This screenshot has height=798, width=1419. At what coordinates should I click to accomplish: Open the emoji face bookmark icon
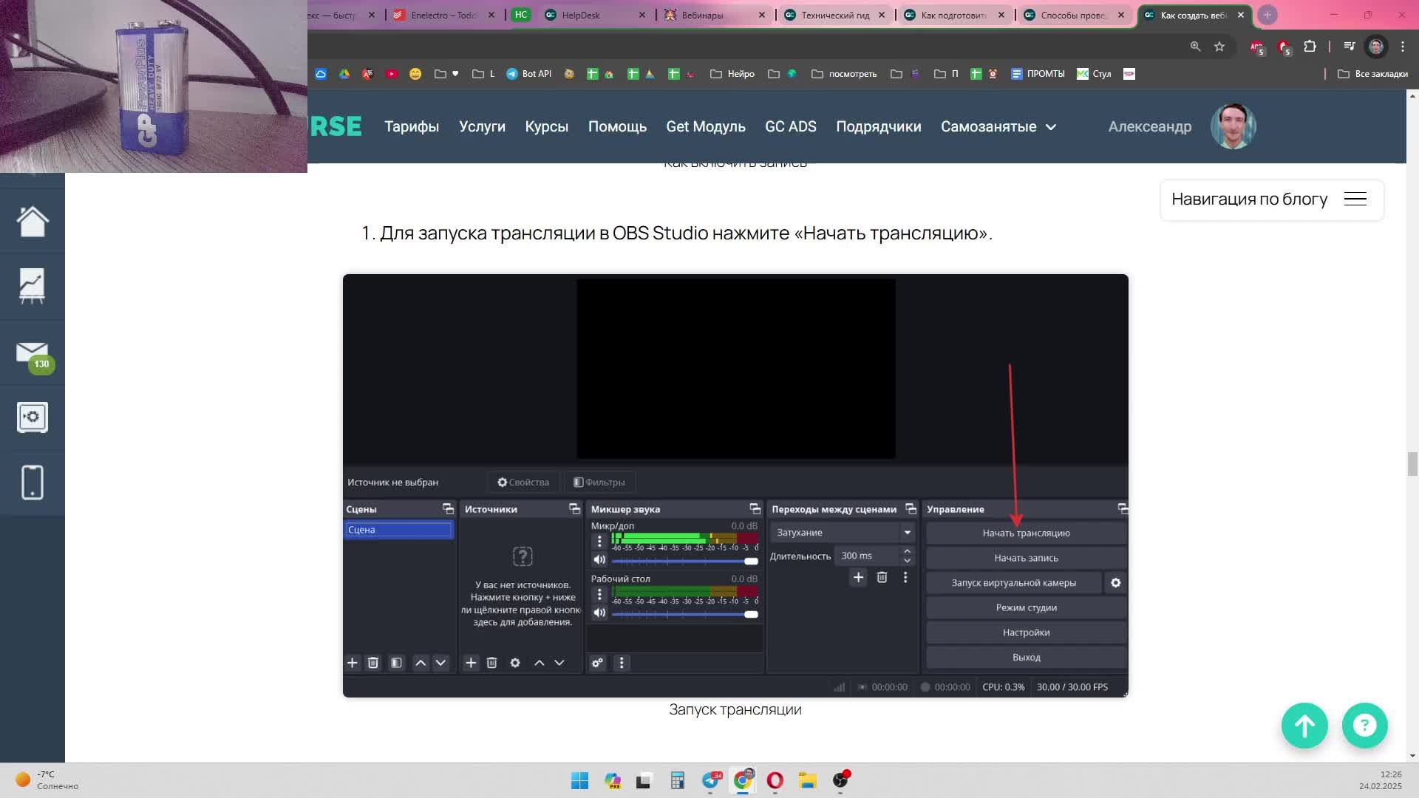click(415, 74)
